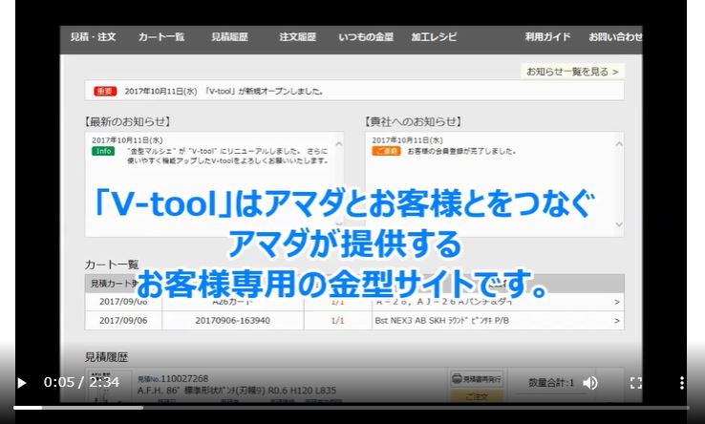The image size is (705, 424).
Task: Expand arrow for Bst NEX3 row
Action: coord(617,321)
